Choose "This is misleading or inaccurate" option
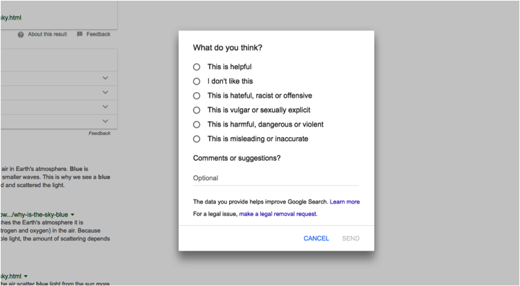 pyautogui.click(x=196, y=139)
